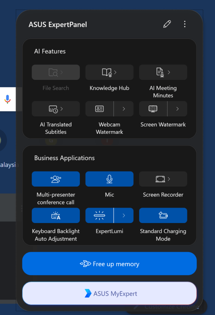Toggle Keyboard Backlight Auto Adjustment

pos(56,215)
